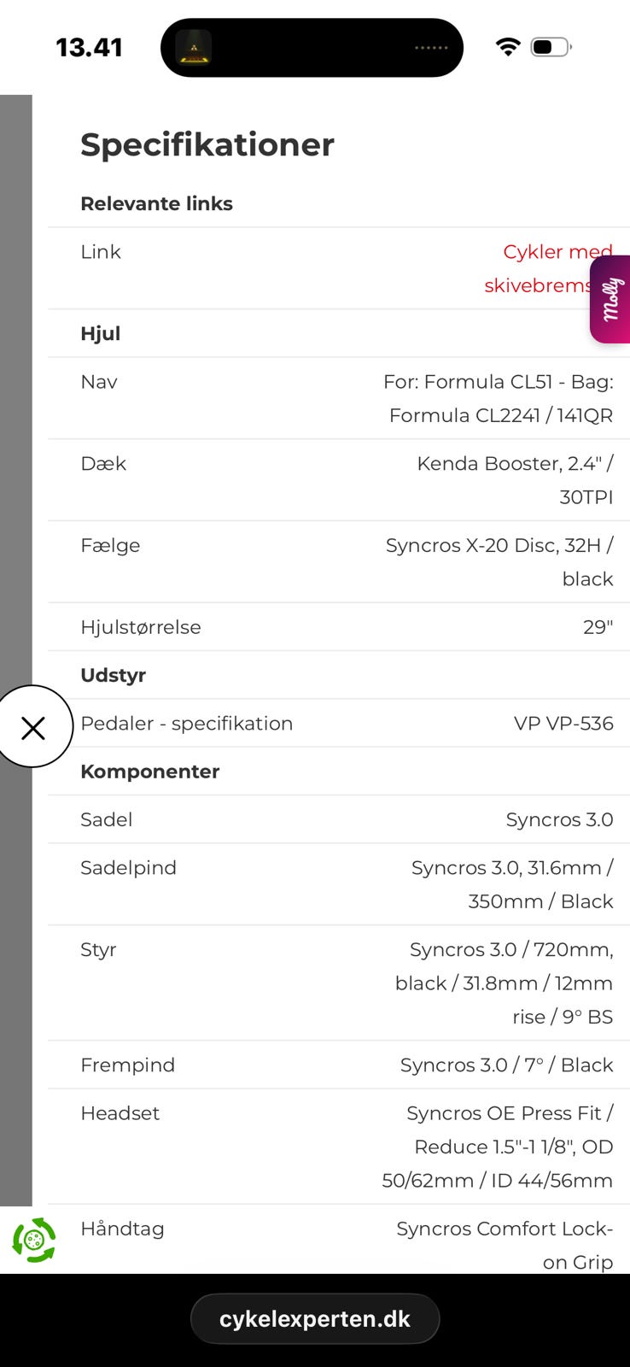Close the specifications panel with the X button
Viewport: 630px width, 1367px height.
[x=33, y=728]
